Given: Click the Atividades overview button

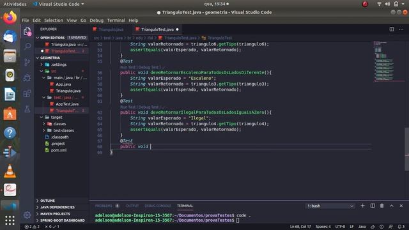Looking at the screenshot, I should point(15,4).
